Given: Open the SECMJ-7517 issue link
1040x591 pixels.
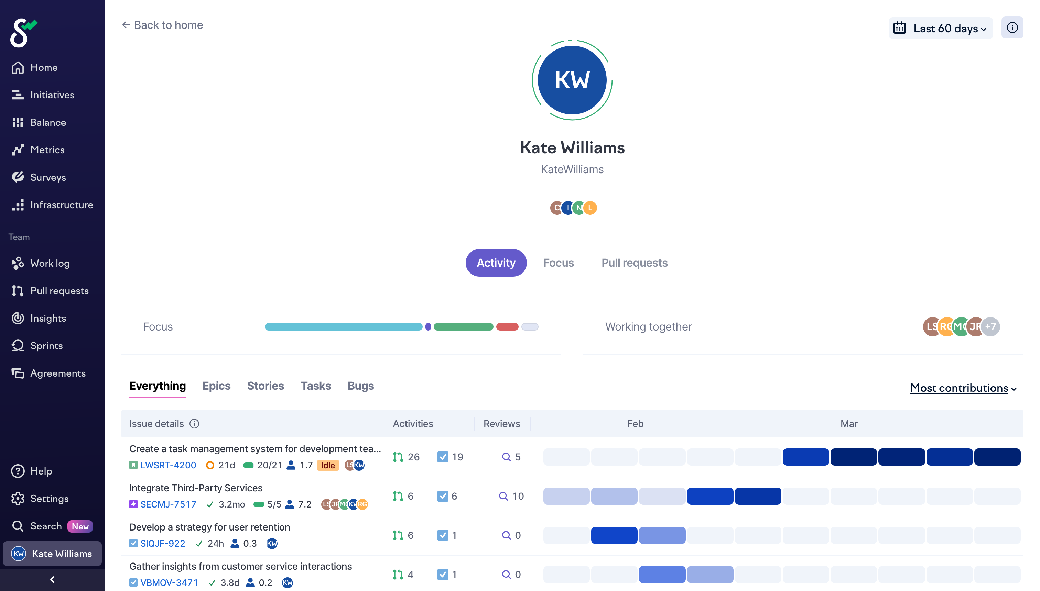Looking at the screenshot, I should (x=168, y=504).
